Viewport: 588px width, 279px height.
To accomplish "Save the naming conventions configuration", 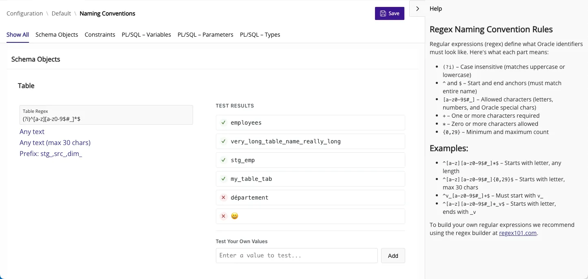I will [389, 13].
